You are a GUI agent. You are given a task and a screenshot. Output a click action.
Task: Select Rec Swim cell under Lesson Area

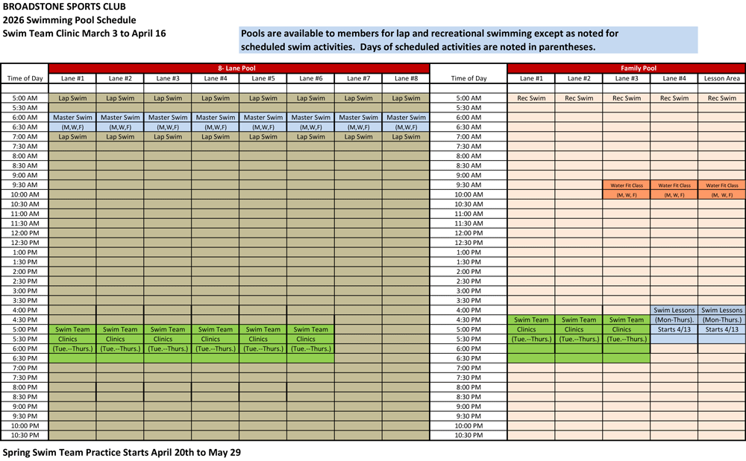coord(721,98)
